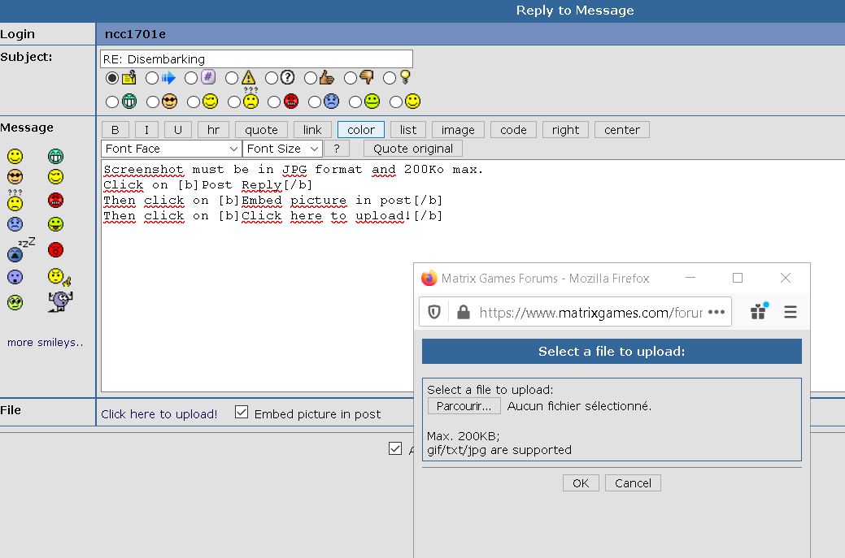This screenshot has height=558, width=845.
Task: Click the Firefox popup URL bar
Action: [x=575, y=312]
